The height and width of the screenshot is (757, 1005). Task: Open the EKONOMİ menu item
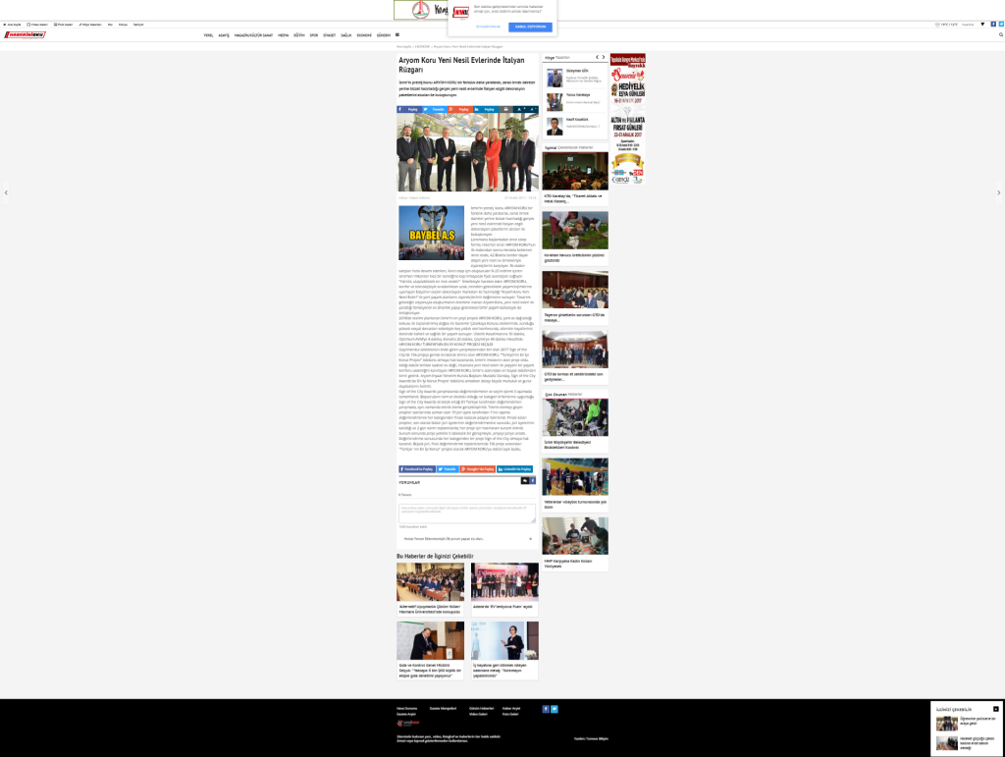[364, 34]
